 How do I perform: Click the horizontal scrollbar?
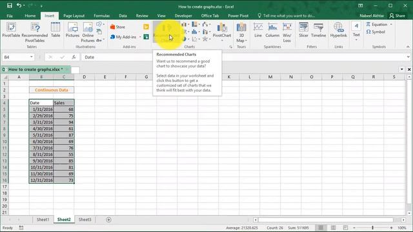(x=325, y=220)
